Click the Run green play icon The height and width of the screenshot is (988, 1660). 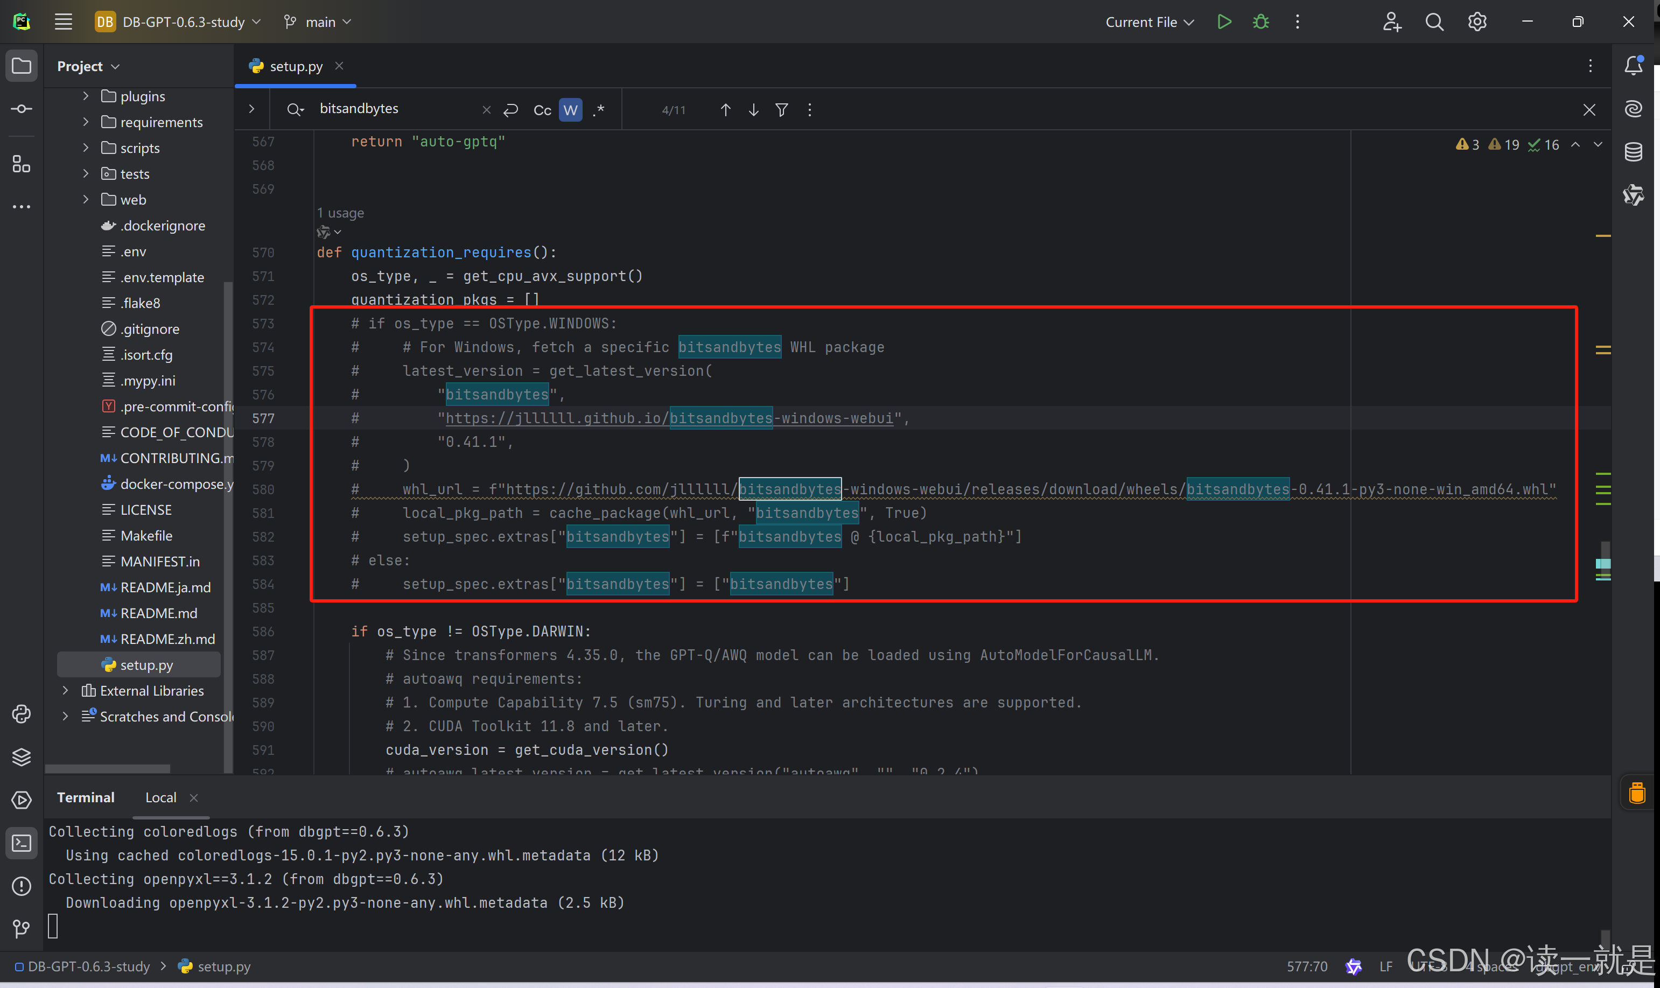pos(1224,22)
